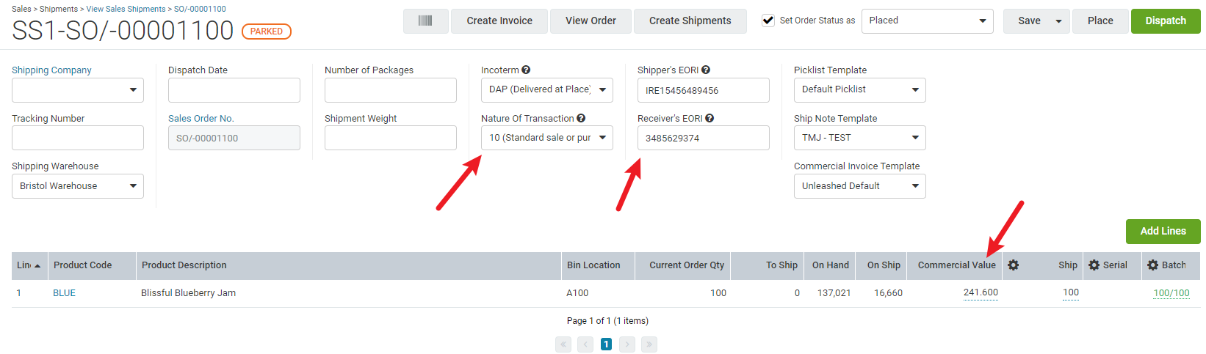Expand the Save button arrow menu
Screen dimensions: 1206x354
(1058, 21)
